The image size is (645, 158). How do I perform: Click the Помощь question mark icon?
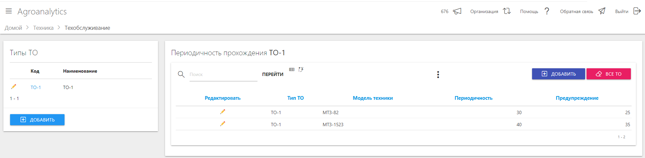pyautogui.click(x=547, y=11)
